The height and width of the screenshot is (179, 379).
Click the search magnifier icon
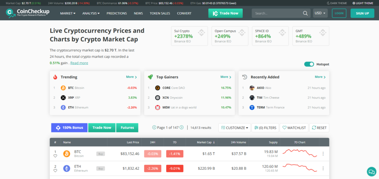click(x=305, y=13)
